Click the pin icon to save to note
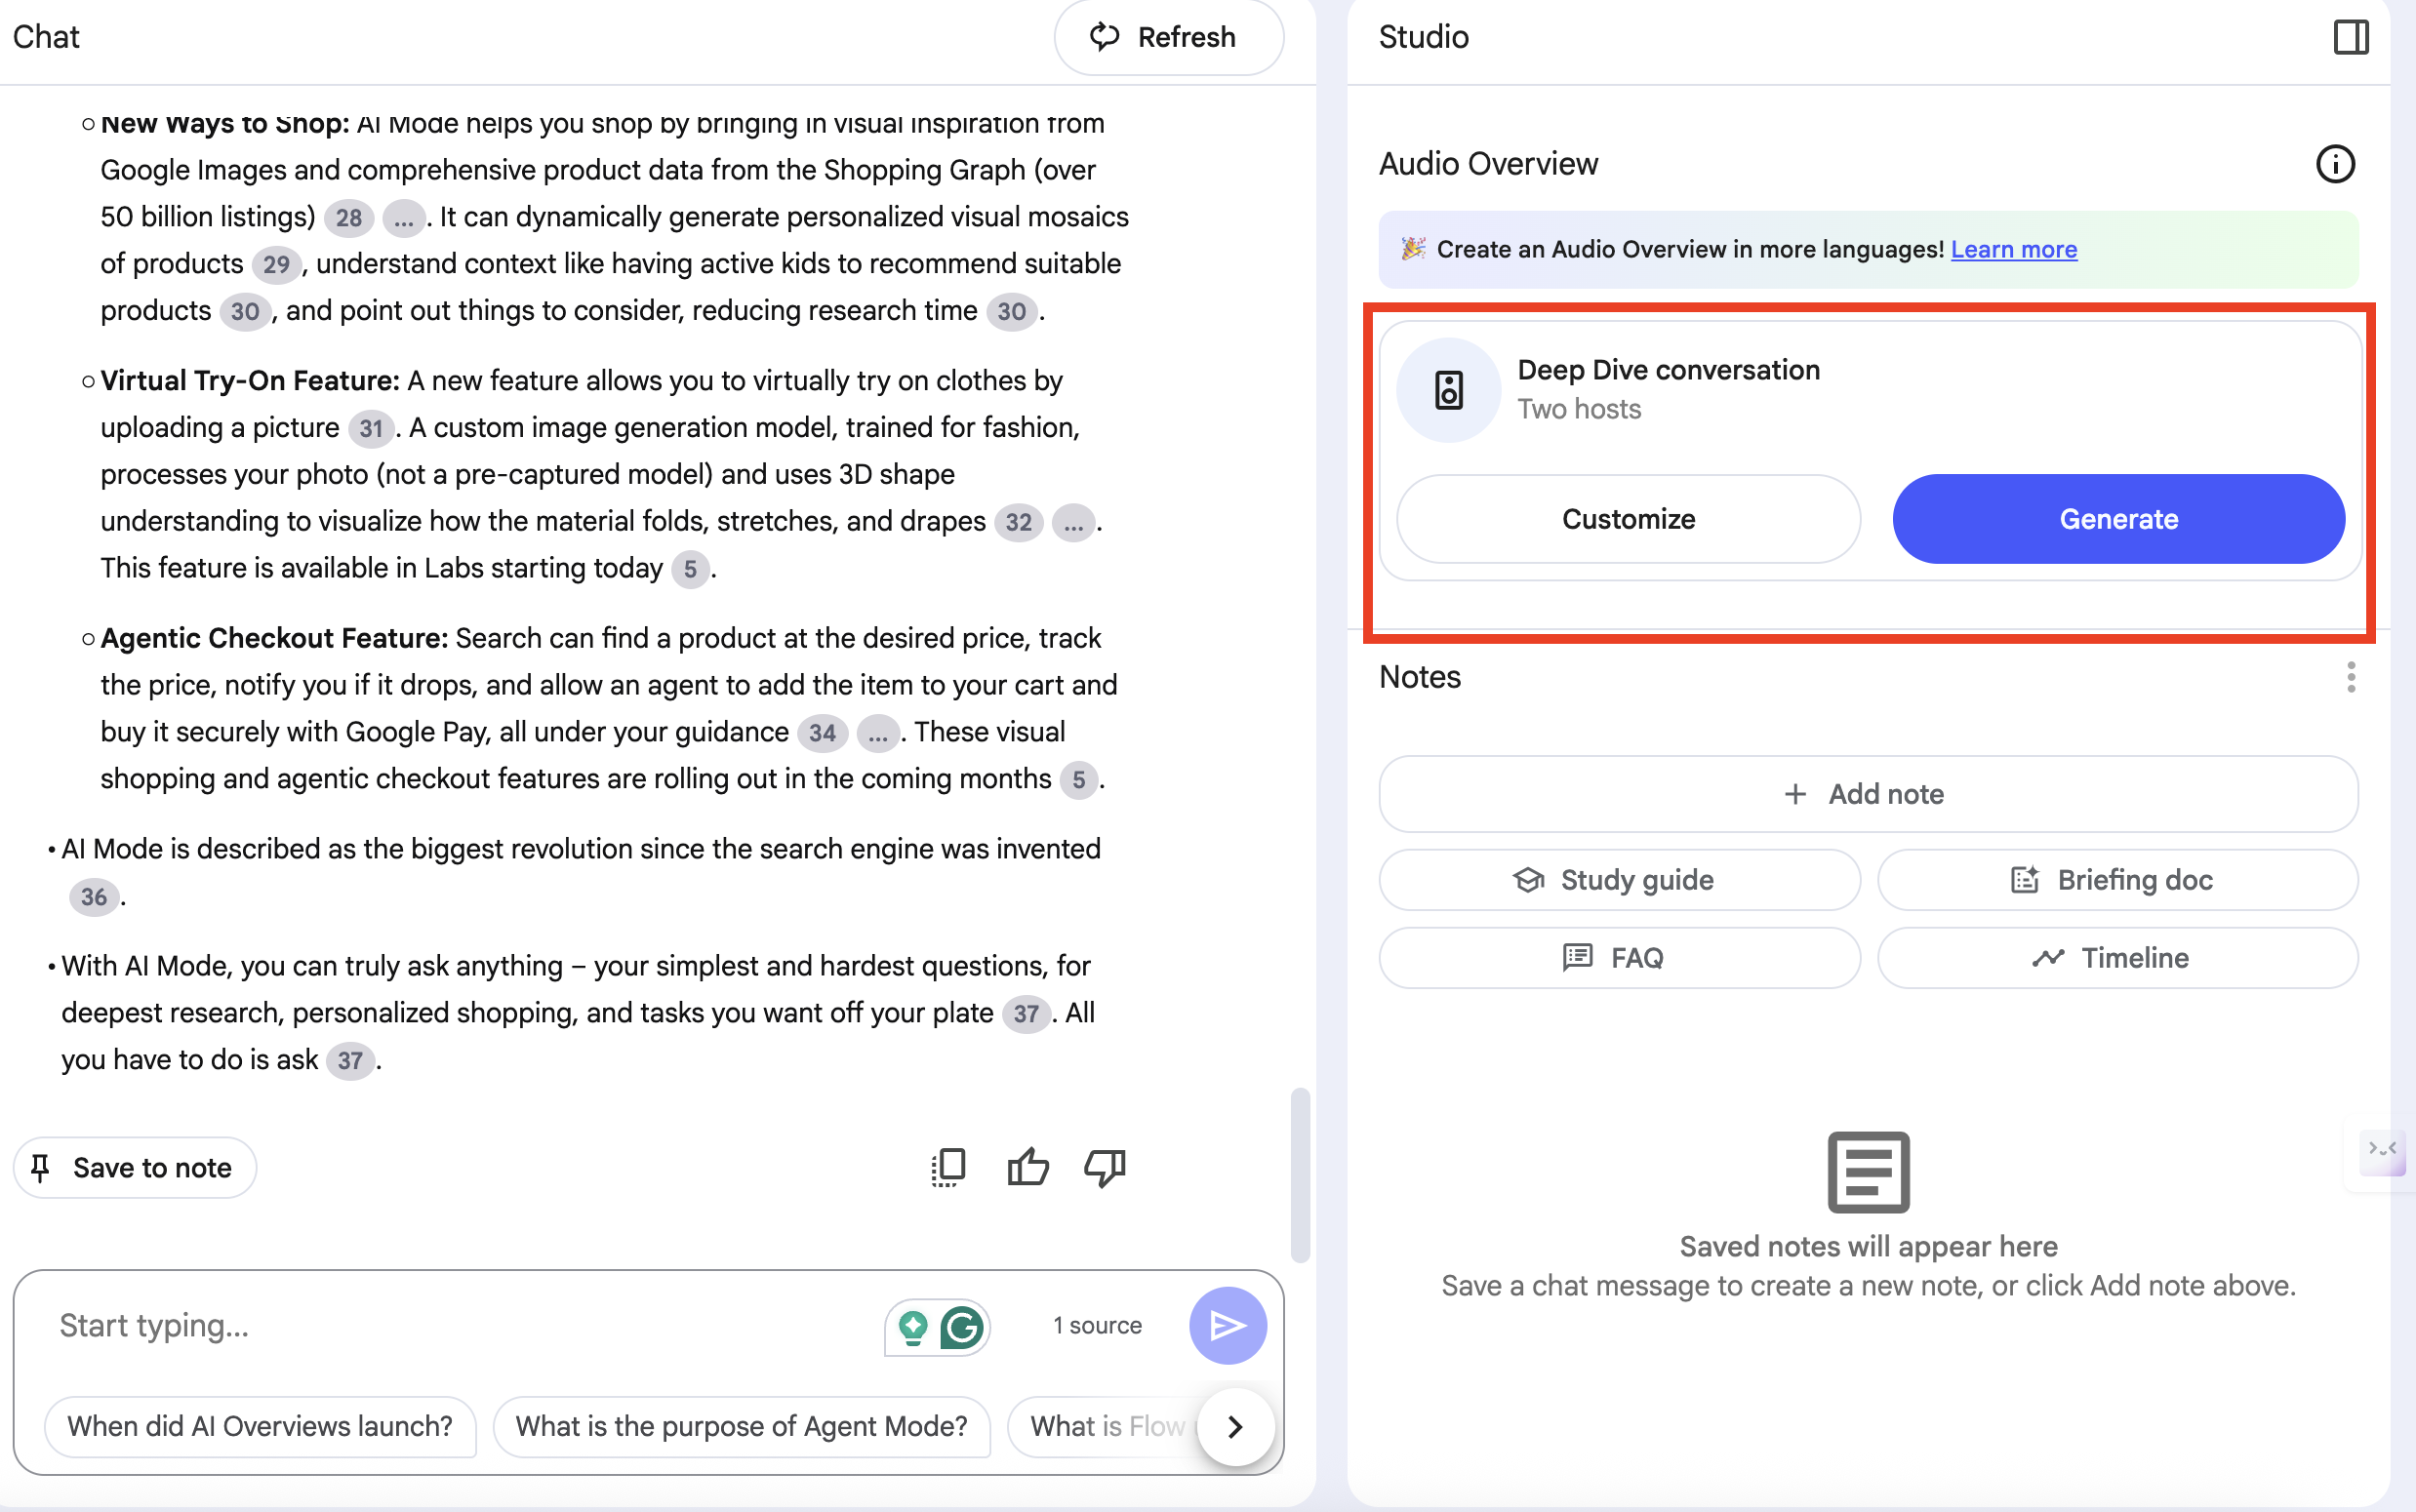The width and height of the screenshot is (2416, 1512). coord(41,1167)
